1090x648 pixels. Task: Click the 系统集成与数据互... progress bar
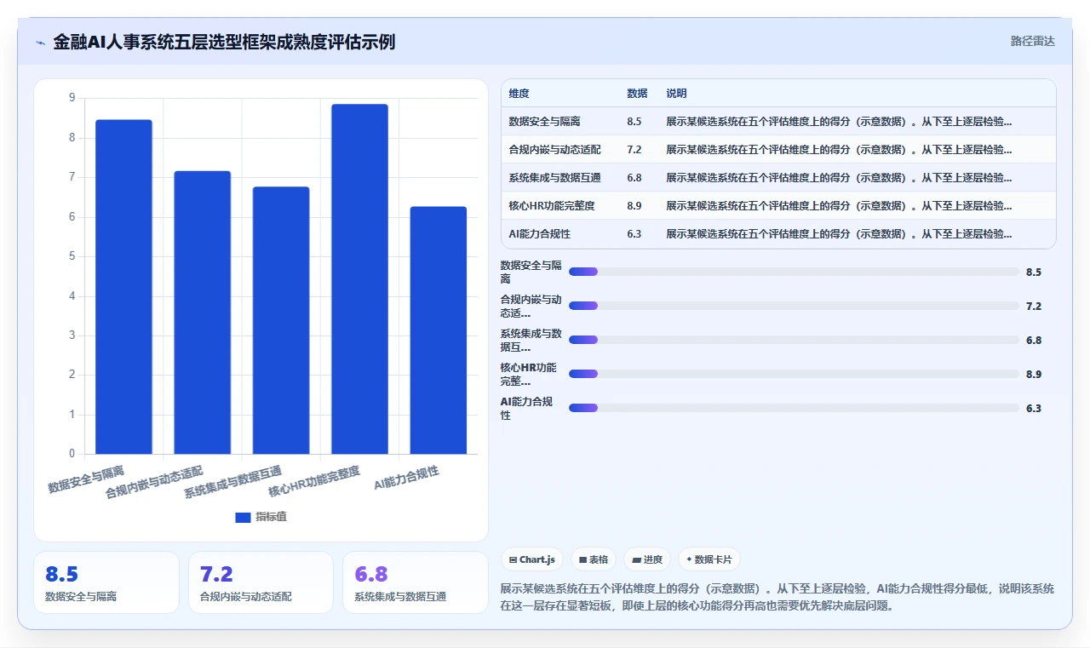click(x=794, y=340)
